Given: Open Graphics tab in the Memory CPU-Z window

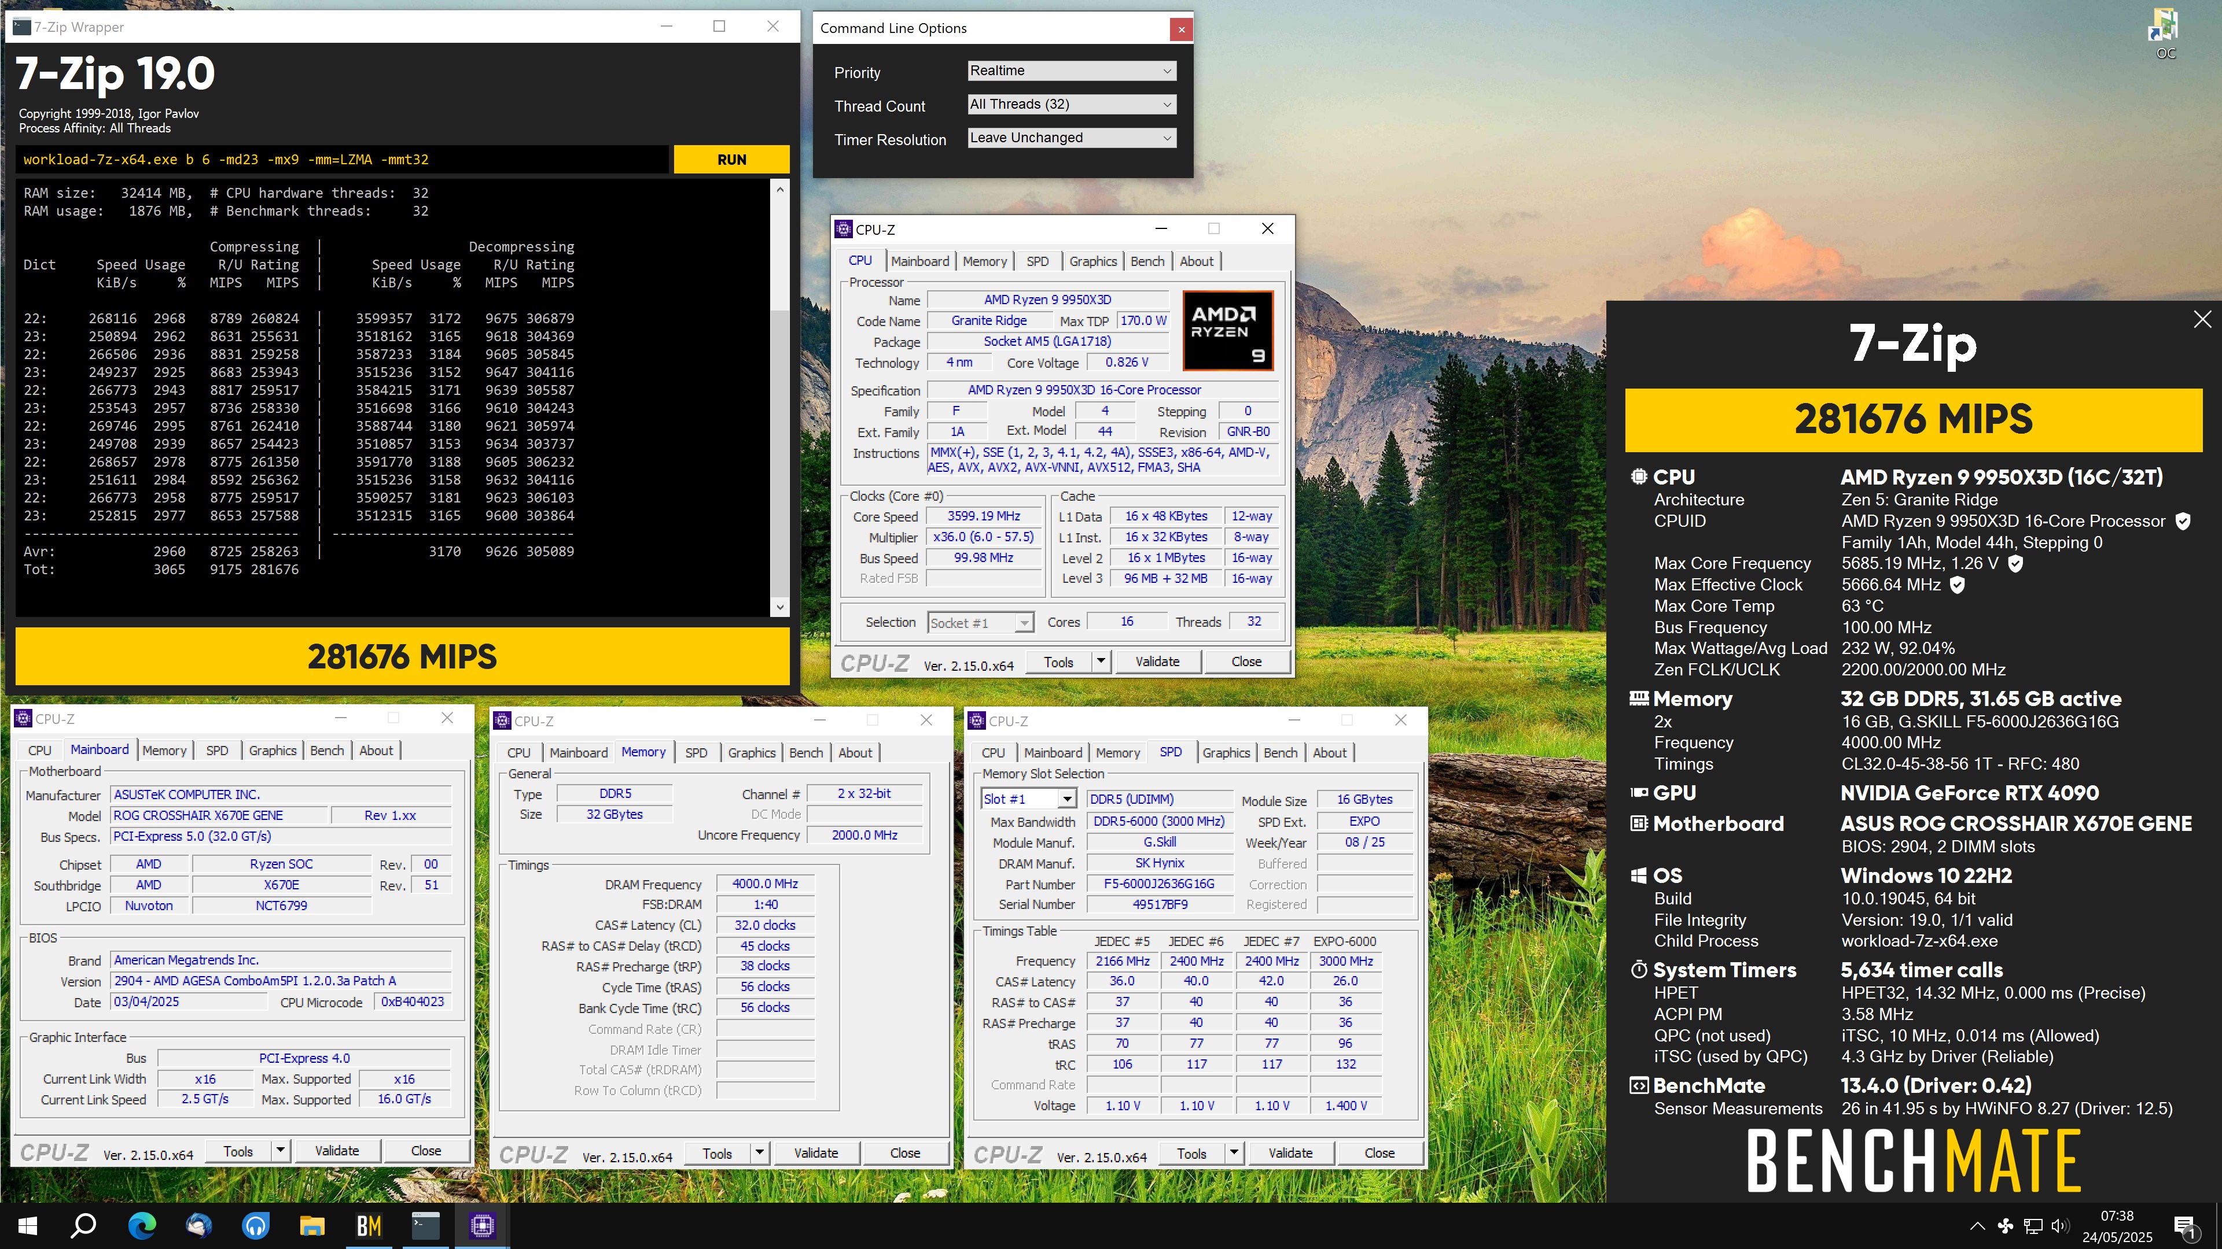Looking at the screenshot, I should coord(751,752).
